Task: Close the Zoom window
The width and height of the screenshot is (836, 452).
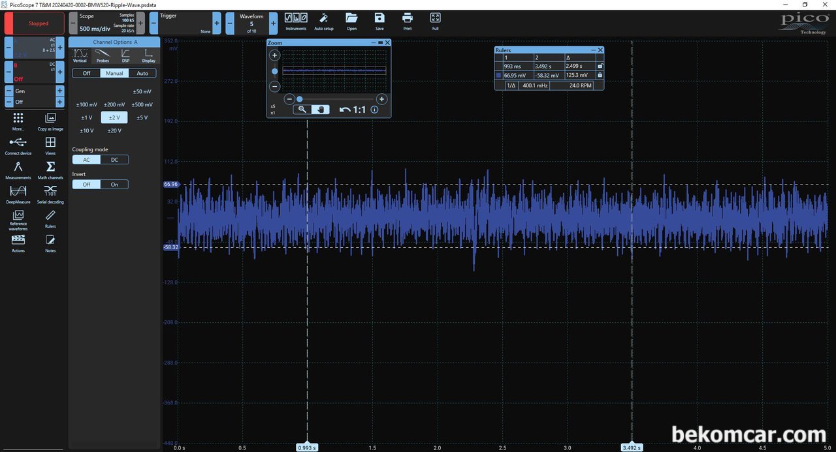Action: click(387, 42)
